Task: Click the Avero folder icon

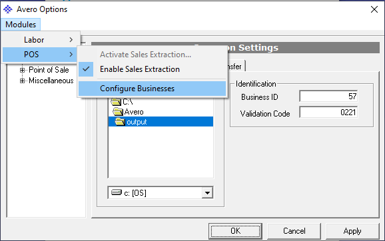Action: click(x=118, y=112)
